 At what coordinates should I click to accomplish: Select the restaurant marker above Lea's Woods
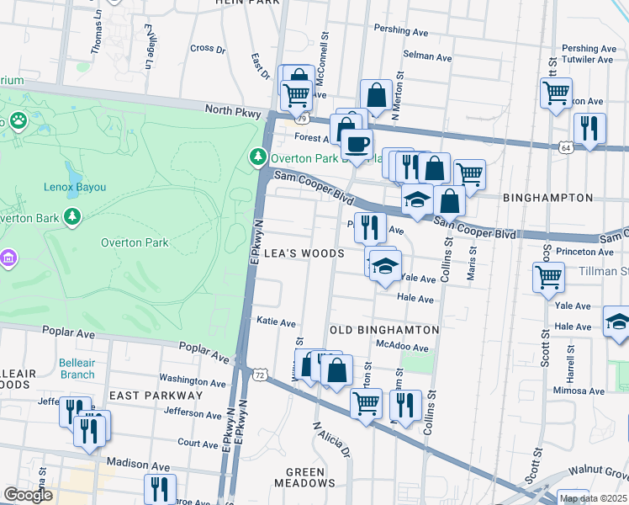(x=370, y=229)
